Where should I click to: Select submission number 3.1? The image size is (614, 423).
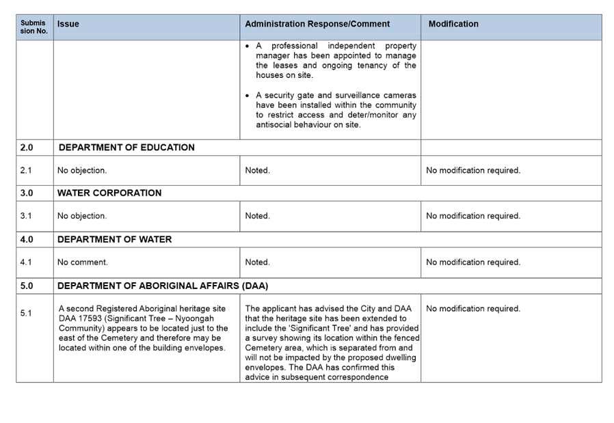[x=26, y=216]
